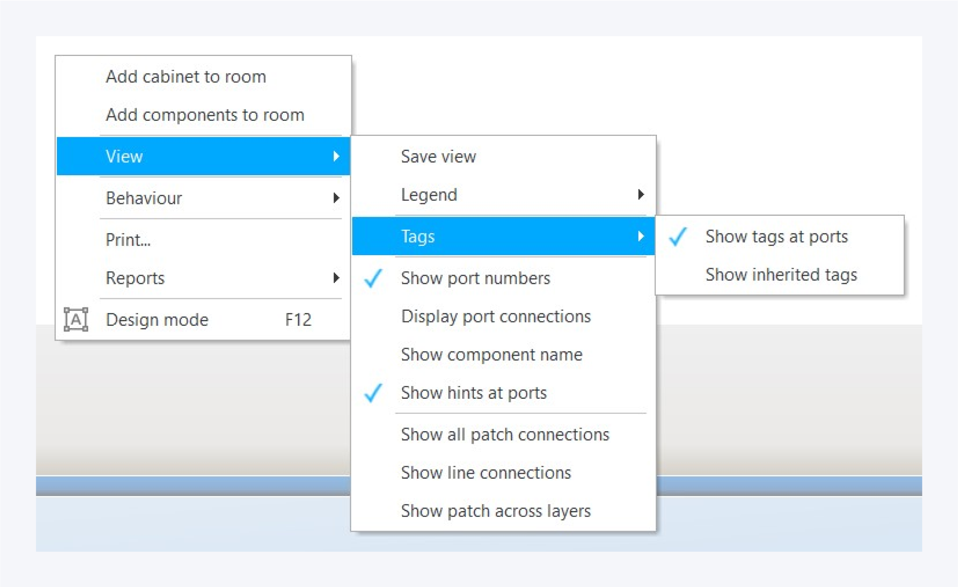958x587 pixels.
Task: Toggle Display port connections
Action: coord(495,316)
